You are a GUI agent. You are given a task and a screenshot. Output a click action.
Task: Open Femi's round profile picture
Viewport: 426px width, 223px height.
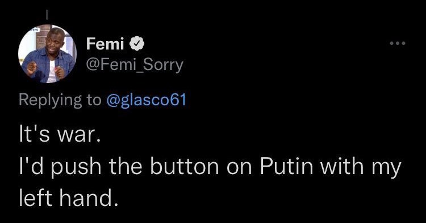pyautogui.click(x=47, y=53)
